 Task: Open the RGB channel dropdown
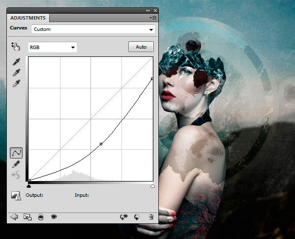(x=52, y=47)
